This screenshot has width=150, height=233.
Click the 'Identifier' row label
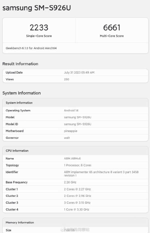click(x=12, y=172)
